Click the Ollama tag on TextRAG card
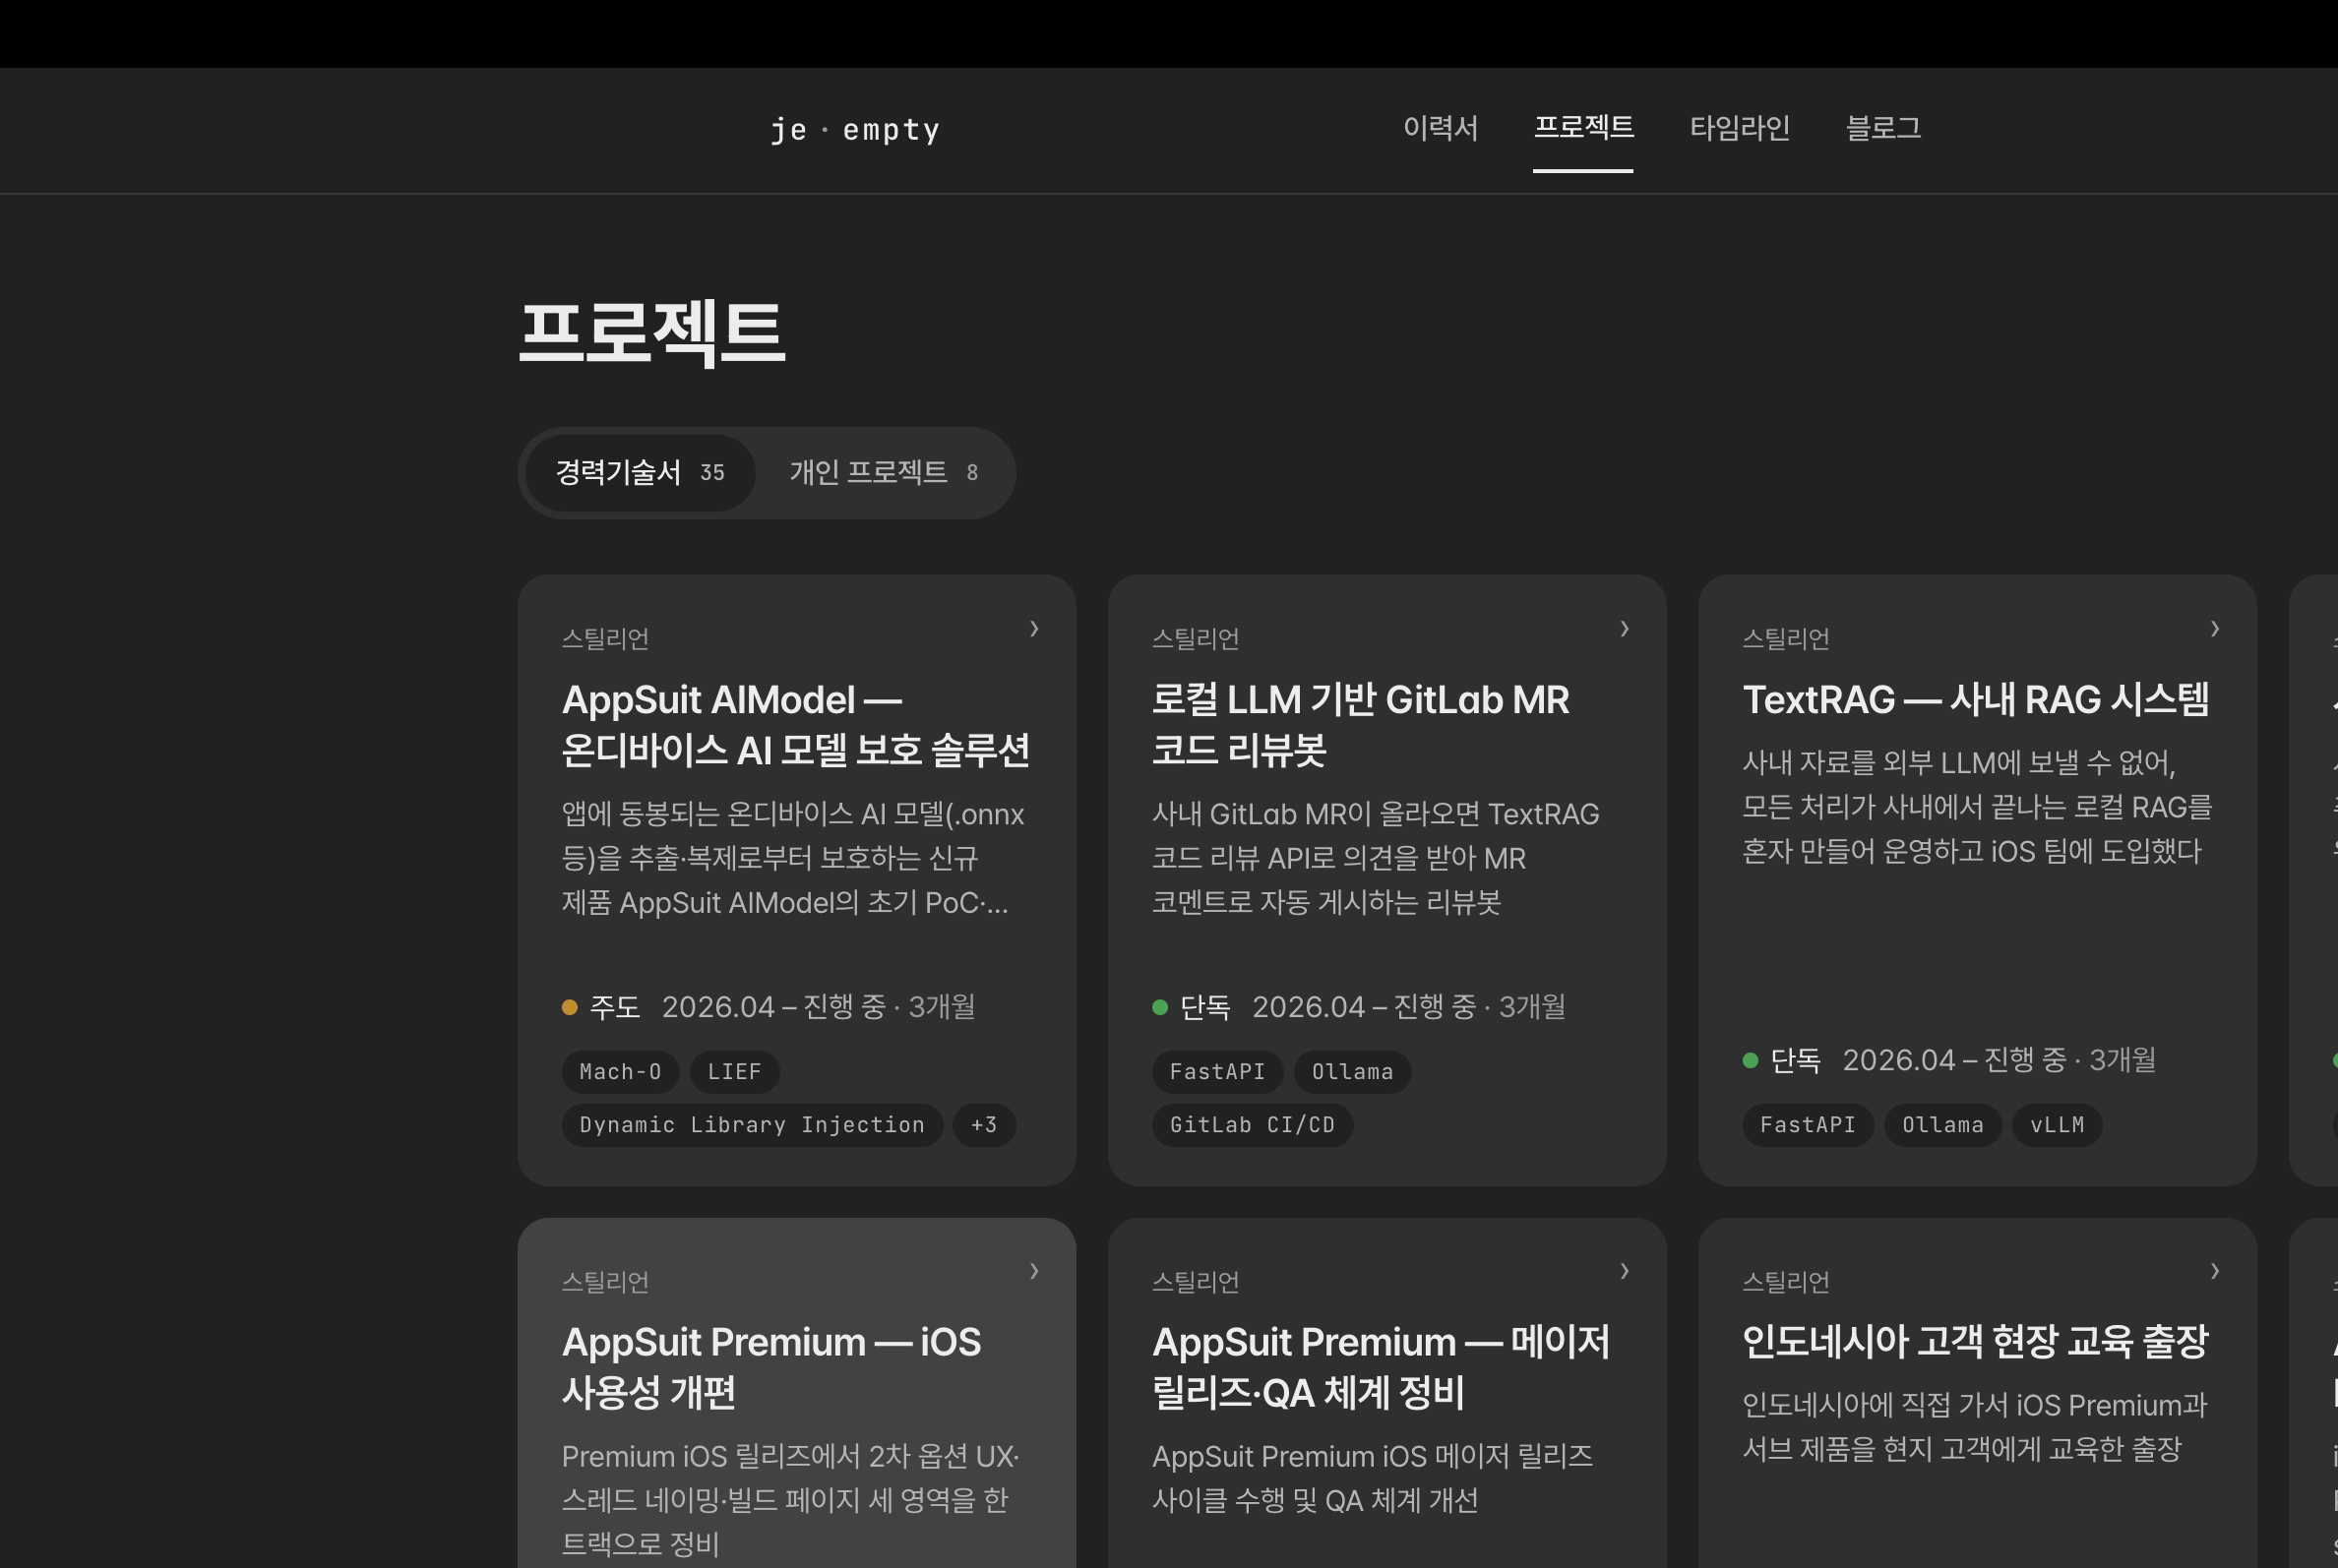This screenshot has height=1568, width=2338. (1942, 1125)
